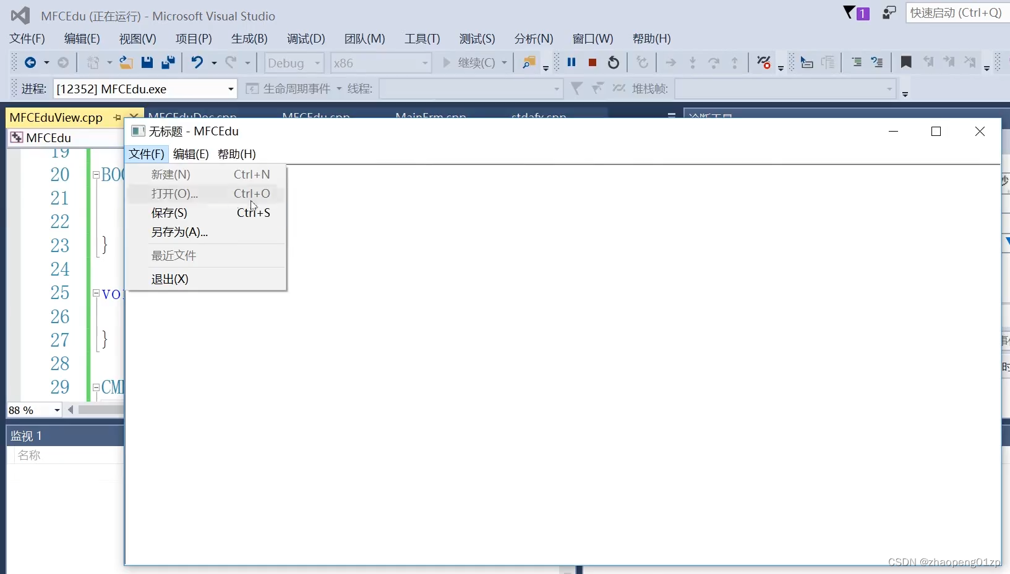1010x574 pixels.
Task: Open Visual Studio 生成(B) menu
Action: pos(249,39)
